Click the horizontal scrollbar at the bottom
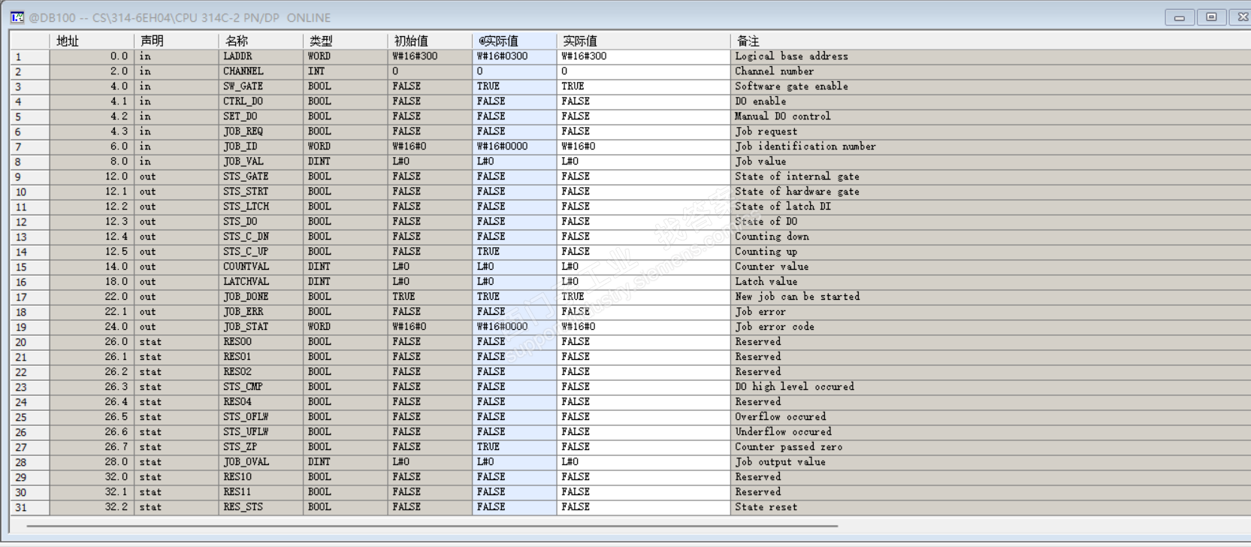The width and height of the screenshot is (1251, 547). pos(432,526)
